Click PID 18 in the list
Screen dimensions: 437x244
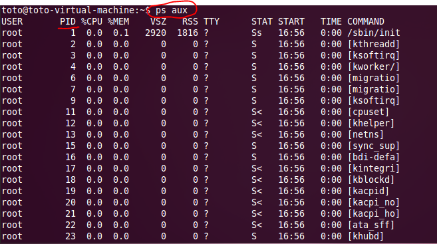pos(71,180)
